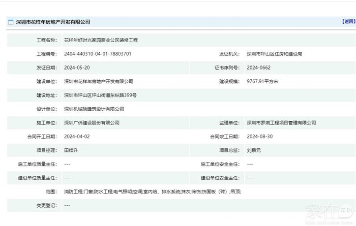Click contractor 深圳广侨建设股份有限公司
The height and width of the screenshot is (226, 356).
(92, 122)
